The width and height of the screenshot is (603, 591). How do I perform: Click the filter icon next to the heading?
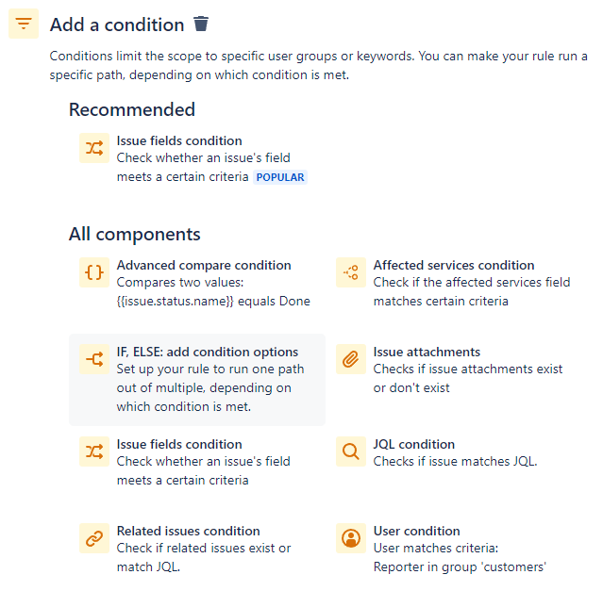[24, 24]
